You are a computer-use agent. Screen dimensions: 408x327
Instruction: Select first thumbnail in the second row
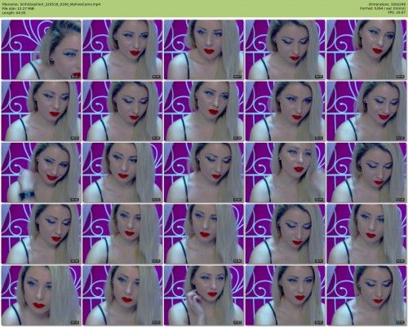42,111
